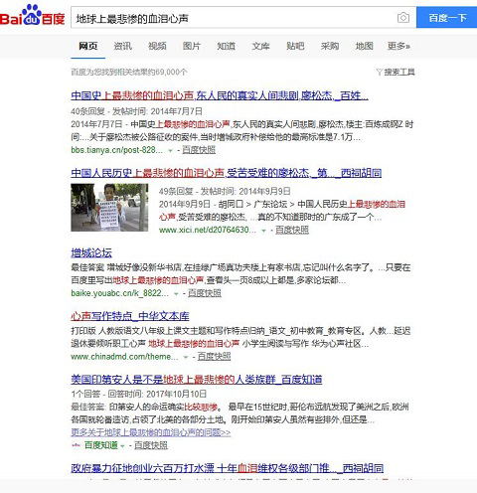The height and width of the screenshot is (493, 477).
Task: Open 心声写作特点_中华文本库 result
Action: (130, 316)
